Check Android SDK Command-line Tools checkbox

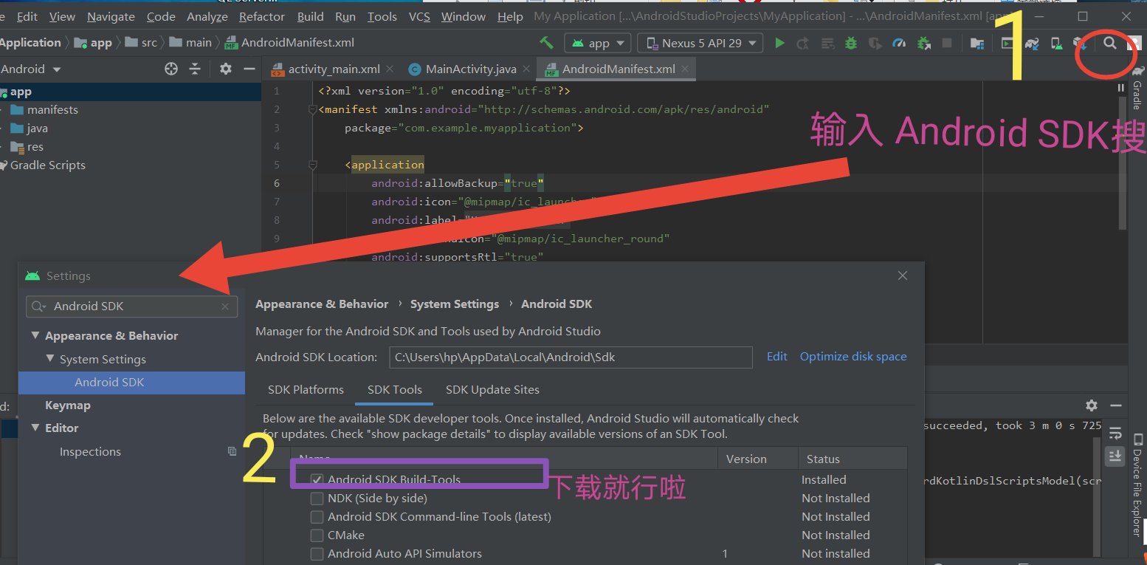[317, 517]
